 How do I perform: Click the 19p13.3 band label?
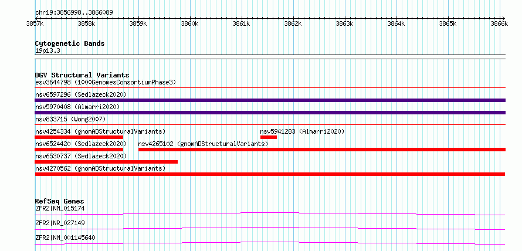coord(48,51)
